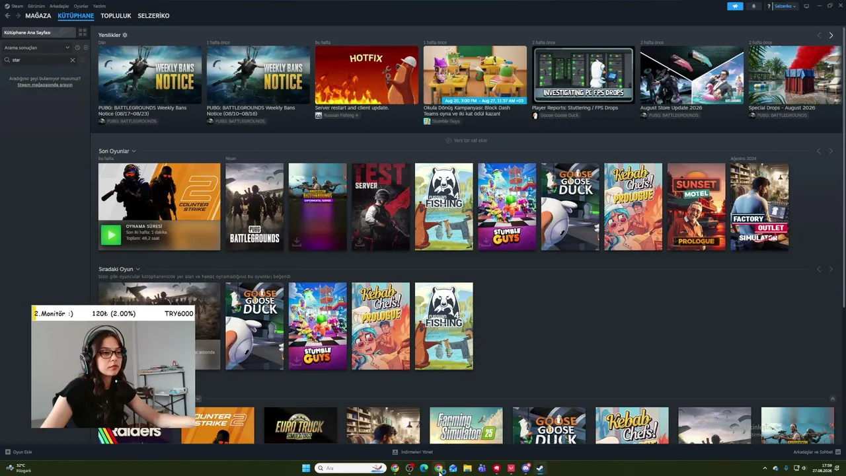Open the Yardım menu
The height and width of the screenshot is (476, 846).
99,6
